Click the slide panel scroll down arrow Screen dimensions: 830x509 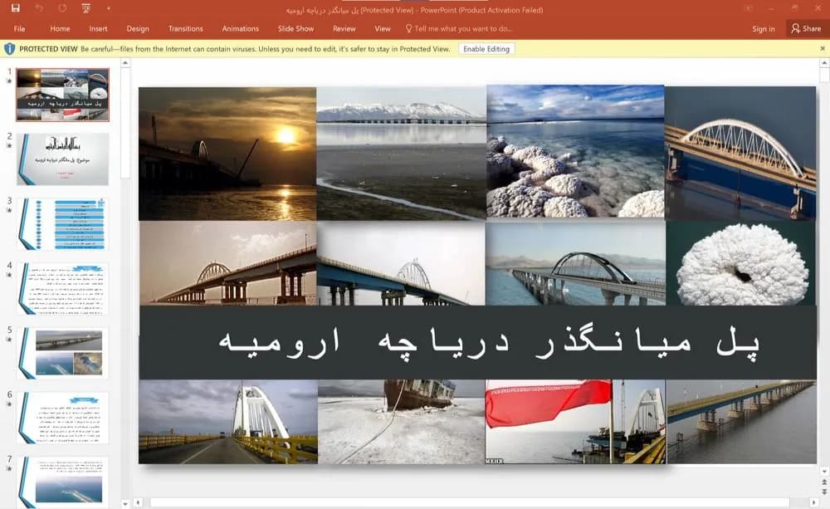pyautogui.click(x=125, y=504)
